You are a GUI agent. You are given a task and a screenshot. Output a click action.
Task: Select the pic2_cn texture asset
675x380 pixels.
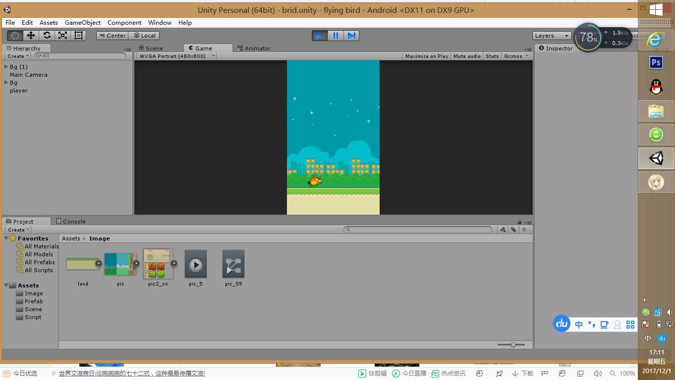158,264
